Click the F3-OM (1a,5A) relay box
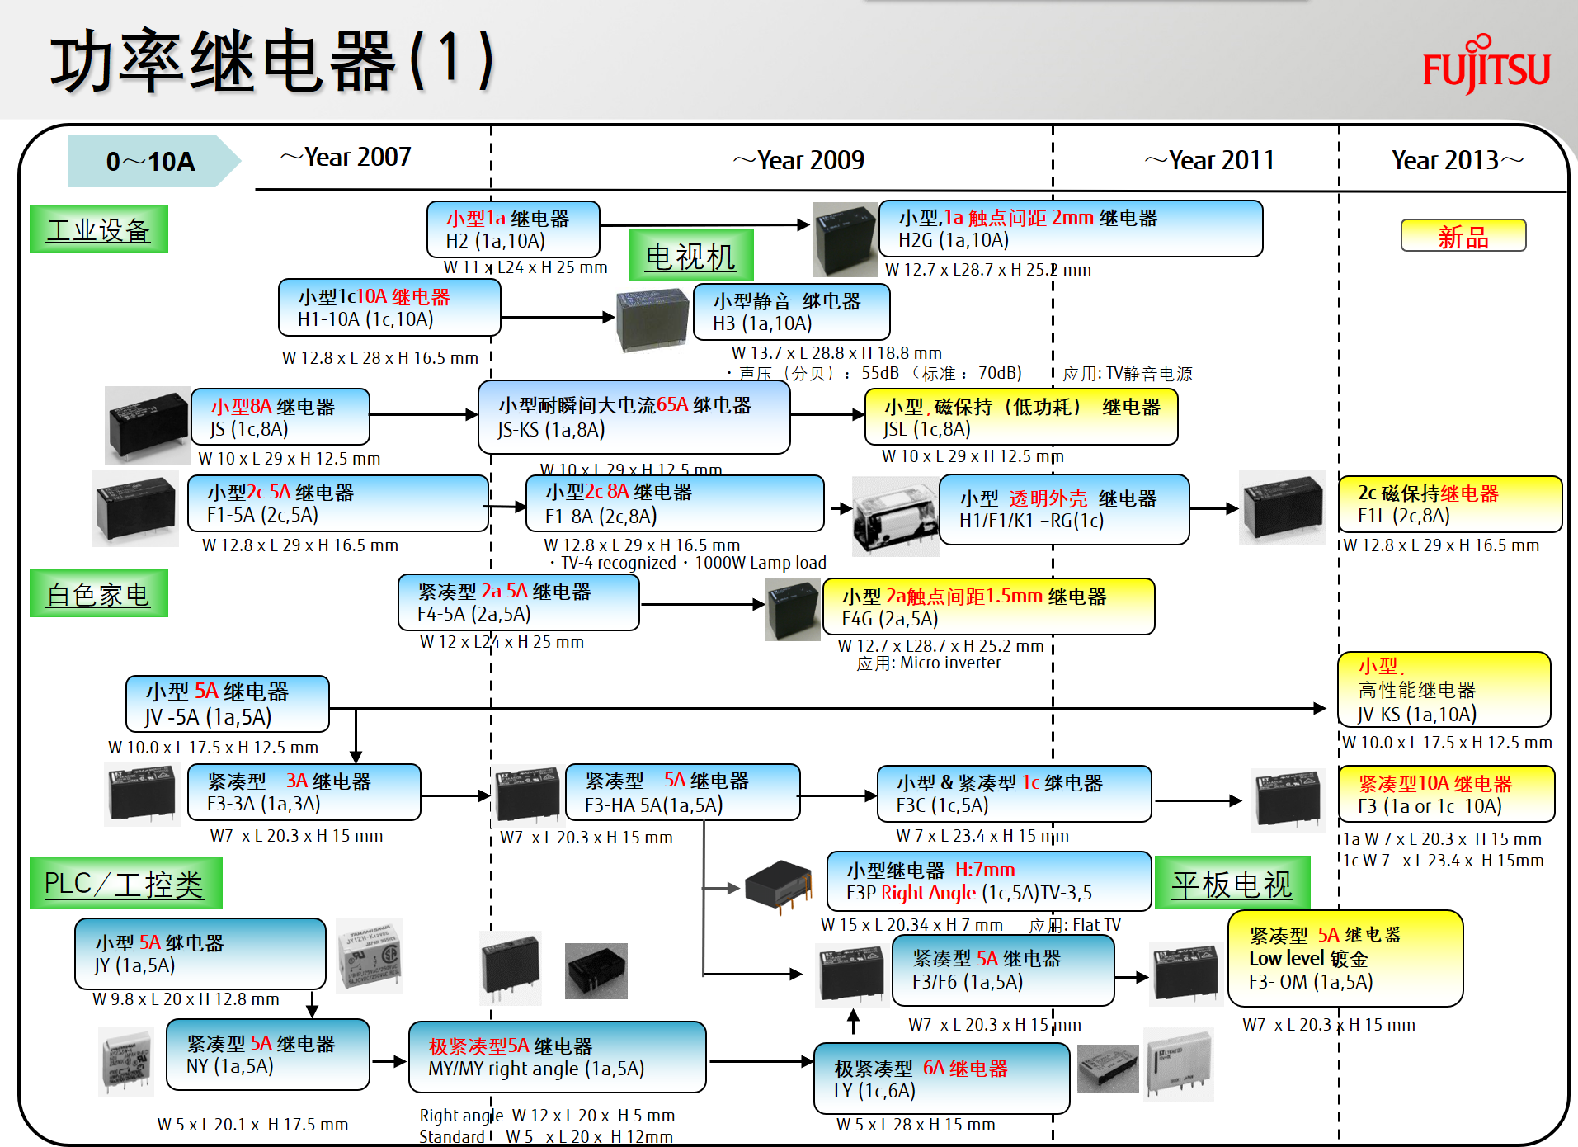This screenshot has height=1147, width=1578. pos(1345,958)
